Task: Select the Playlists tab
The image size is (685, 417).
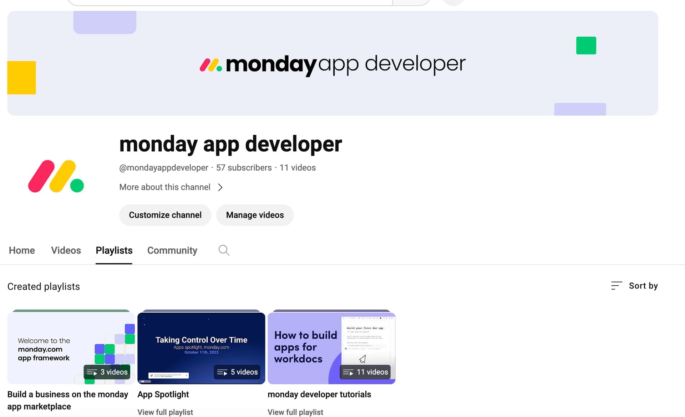Action: click(114, 250)
